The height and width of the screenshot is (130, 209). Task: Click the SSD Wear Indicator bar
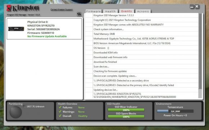pyautogui.click(x=126, y=110)
